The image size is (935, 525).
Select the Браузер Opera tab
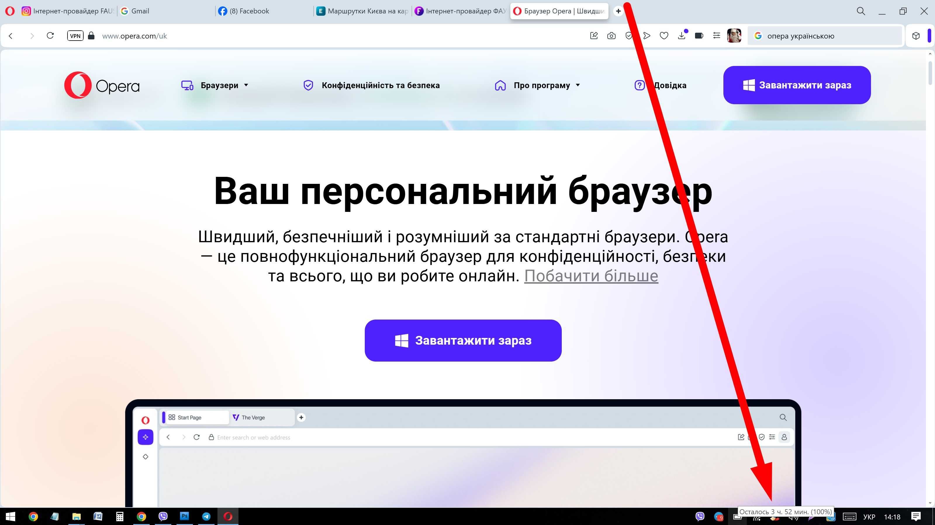(559, 11)
